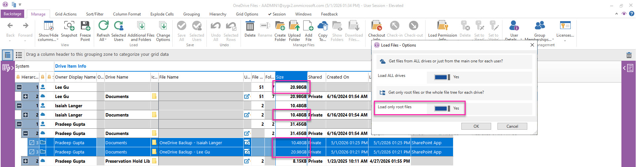Select the 8.15KB size cell

coord(291,161)
